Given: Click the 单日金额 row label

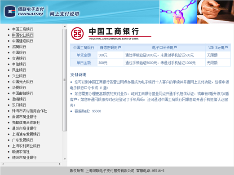Looking at the screenshot, I should click(x=84, y=63).
